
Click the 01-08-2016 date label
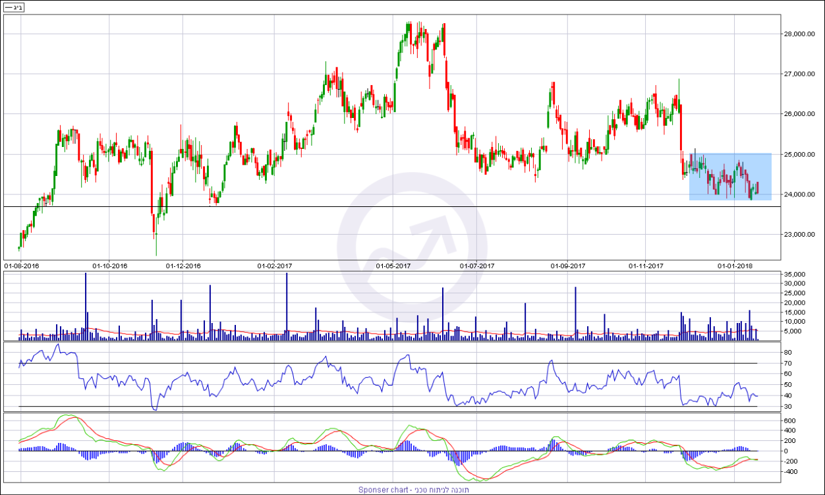point(22,266)
